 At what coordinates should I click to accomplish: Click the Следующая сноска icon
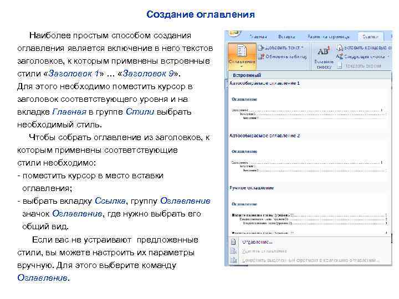click(x=340, y=56)
